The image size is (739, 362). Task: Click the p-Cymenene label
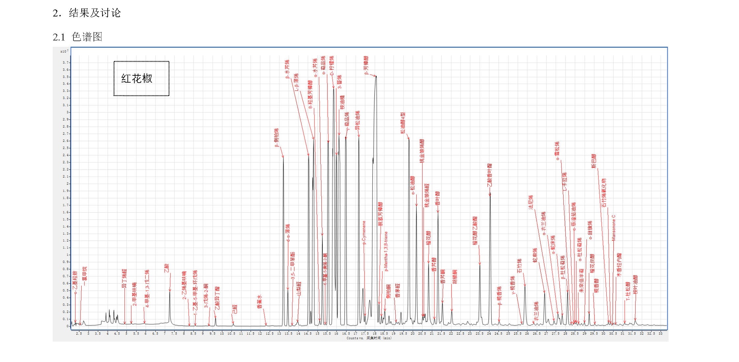(x=364, y=232)
